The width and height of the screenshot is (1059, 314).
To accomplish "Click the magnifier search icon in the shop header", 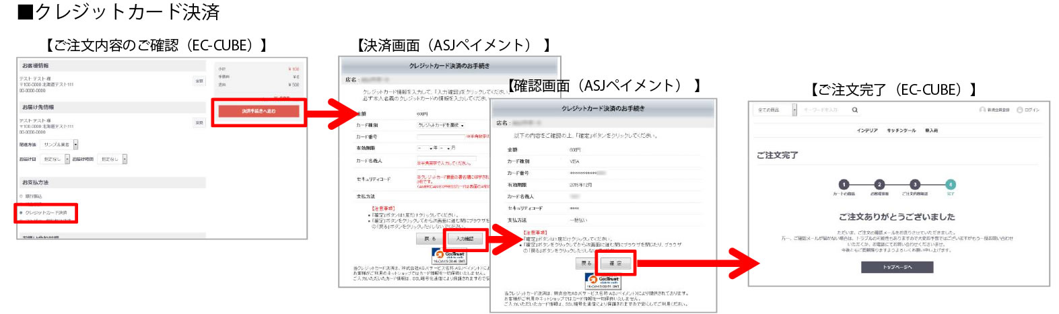I will [x=854, y=110].
